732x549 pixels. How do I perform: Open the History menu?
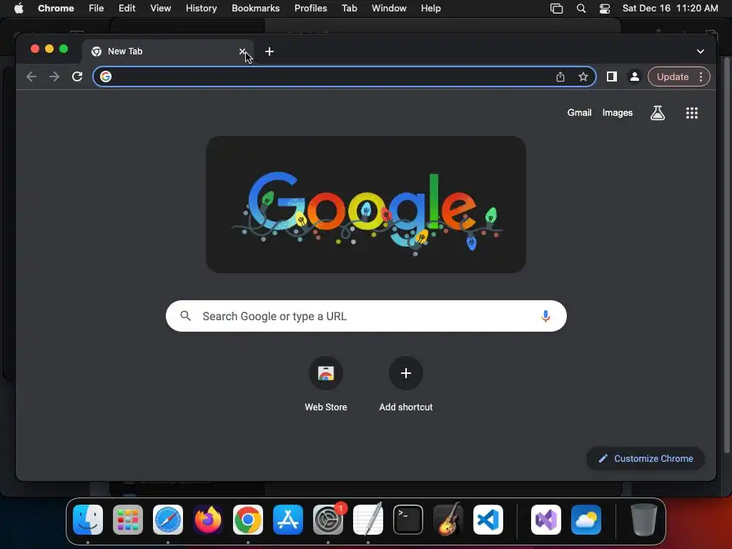coord(201,9)
